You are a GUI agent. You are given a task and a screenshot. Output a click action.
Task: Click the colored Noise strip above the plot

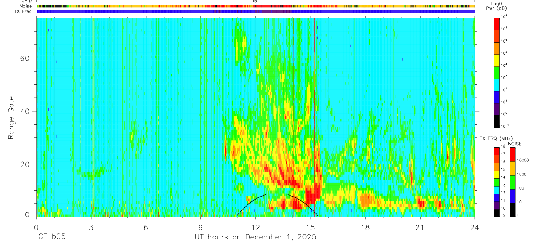pos(256,7)
